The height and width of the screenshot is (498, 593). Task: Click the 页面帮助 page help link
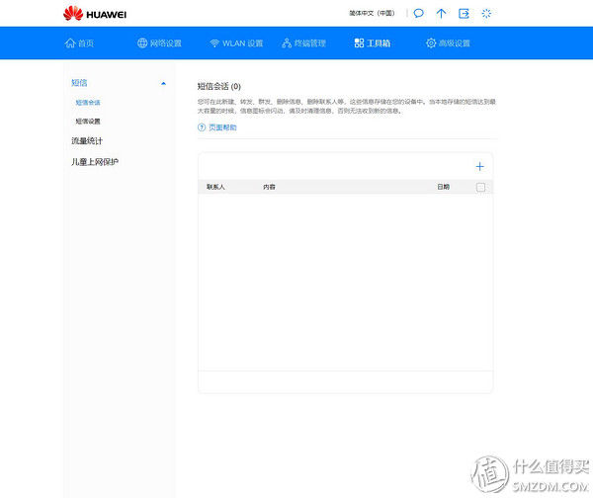click(222, 127)
